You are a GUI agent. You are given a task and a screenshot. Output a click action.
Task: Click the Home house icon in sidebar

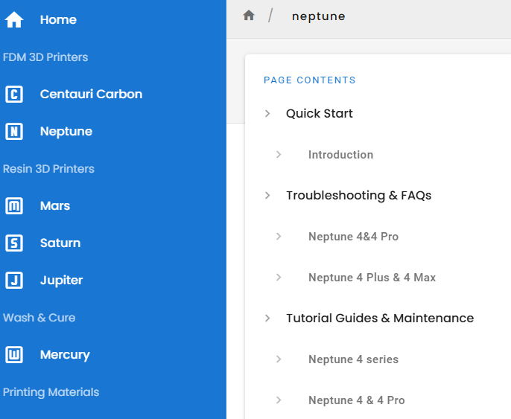click(x=14, y=19)
